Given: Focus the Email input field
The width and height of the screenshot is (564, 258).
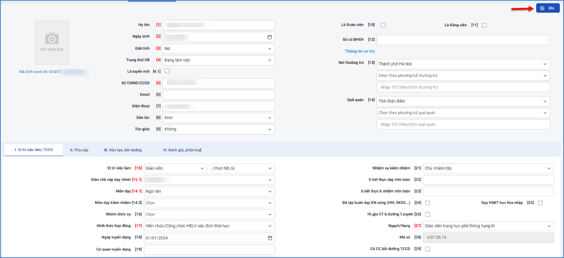Looking at the screenshot, I should [219, 95].
